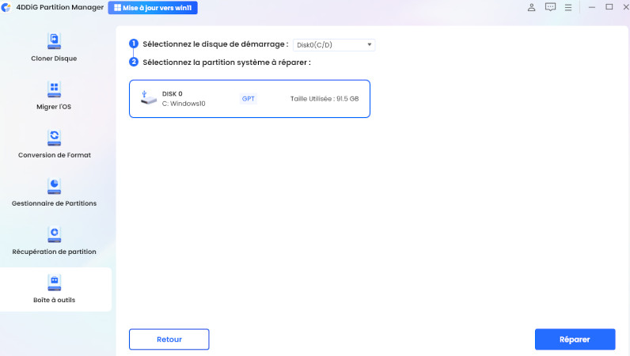
Task: Click the Migrer l'OS label
Action: 54,107
